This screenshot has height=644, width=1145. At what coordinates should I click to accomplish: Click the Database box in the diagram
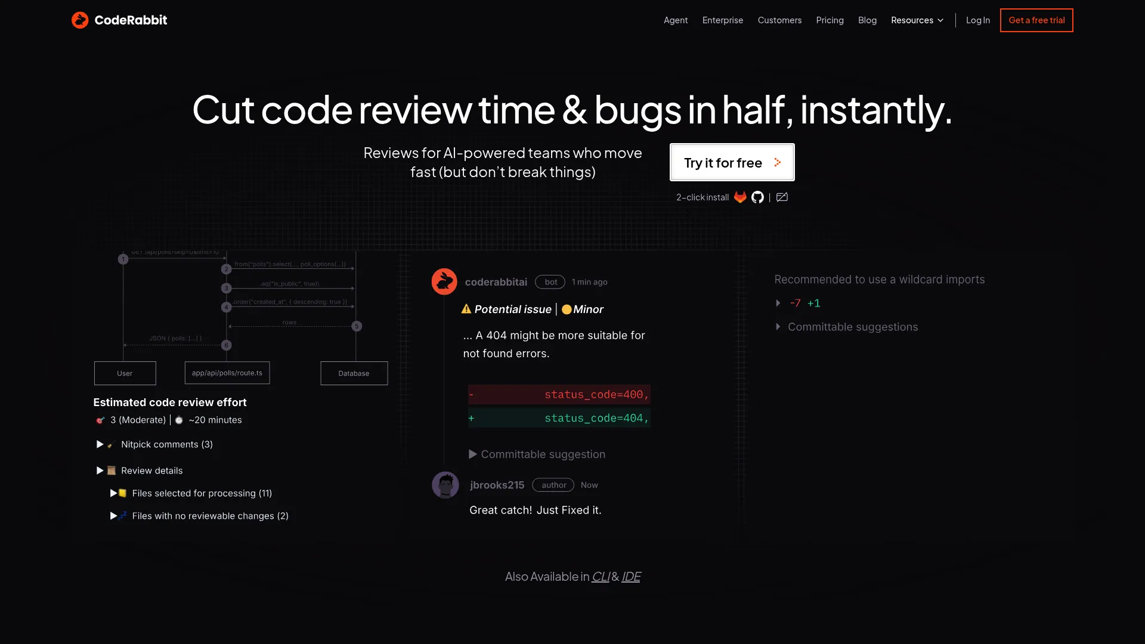tap(354, 373)
